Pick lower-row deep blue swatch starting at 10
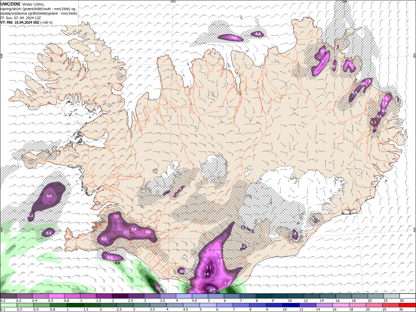 (291, 305)
